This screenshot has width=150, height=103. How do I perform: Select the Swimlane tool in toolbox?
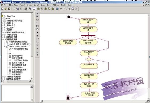37,55
